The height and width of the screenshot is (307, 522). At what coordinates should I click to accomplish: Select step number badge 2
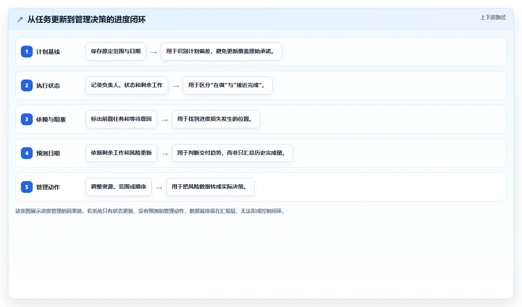tap(27, 85)
